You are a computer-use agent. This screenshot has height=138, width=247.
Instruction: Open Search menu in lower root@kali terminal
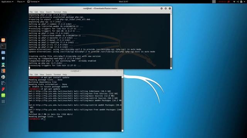49,74
